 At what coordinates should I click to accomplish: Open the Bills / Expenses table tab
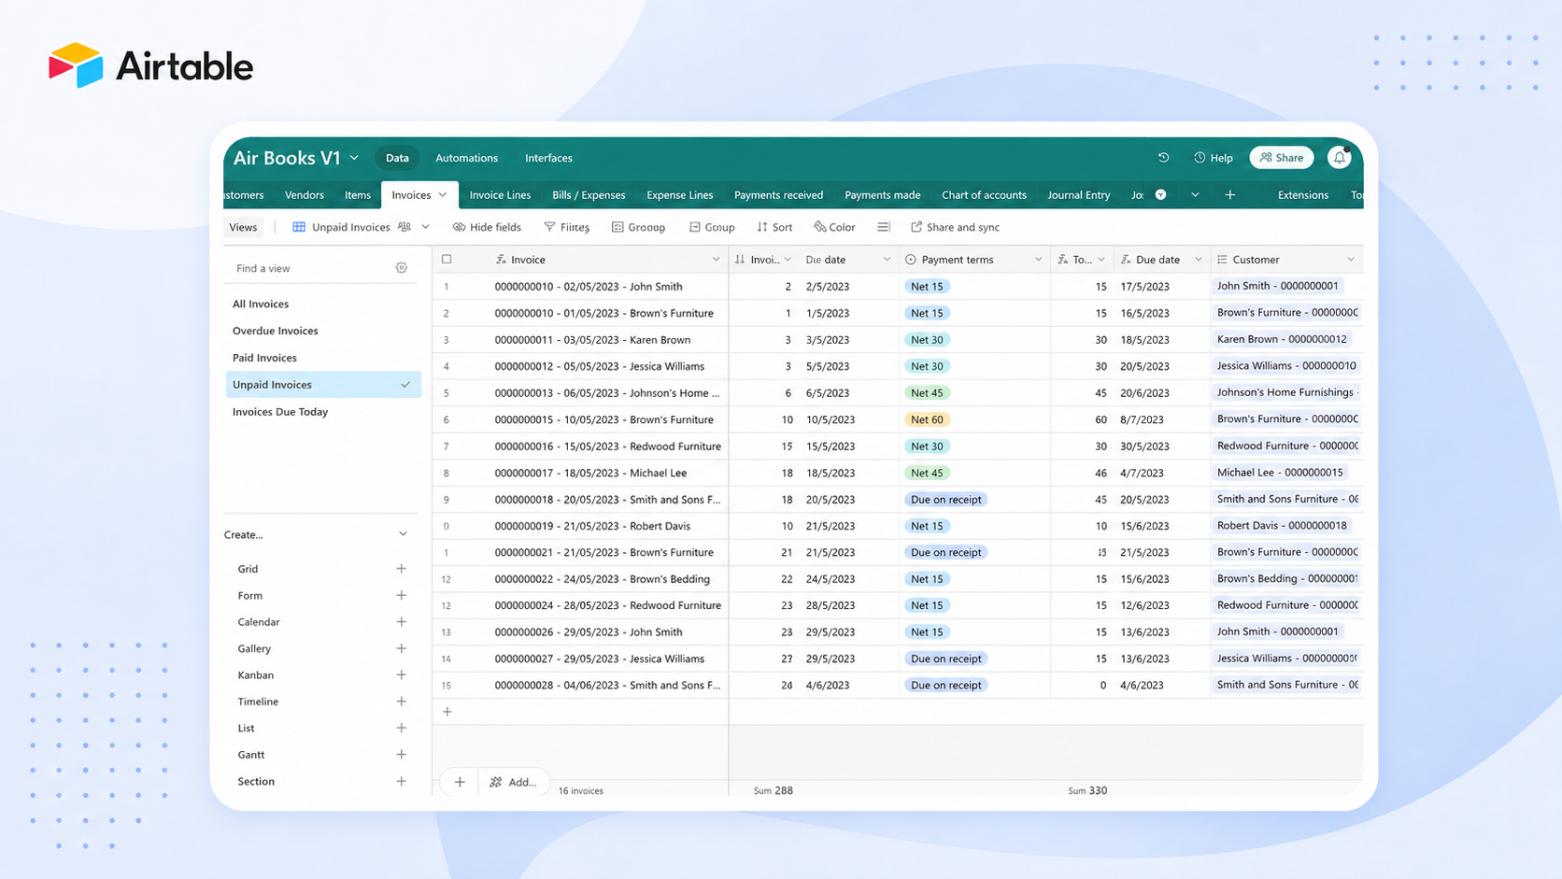tap(589, 195)
